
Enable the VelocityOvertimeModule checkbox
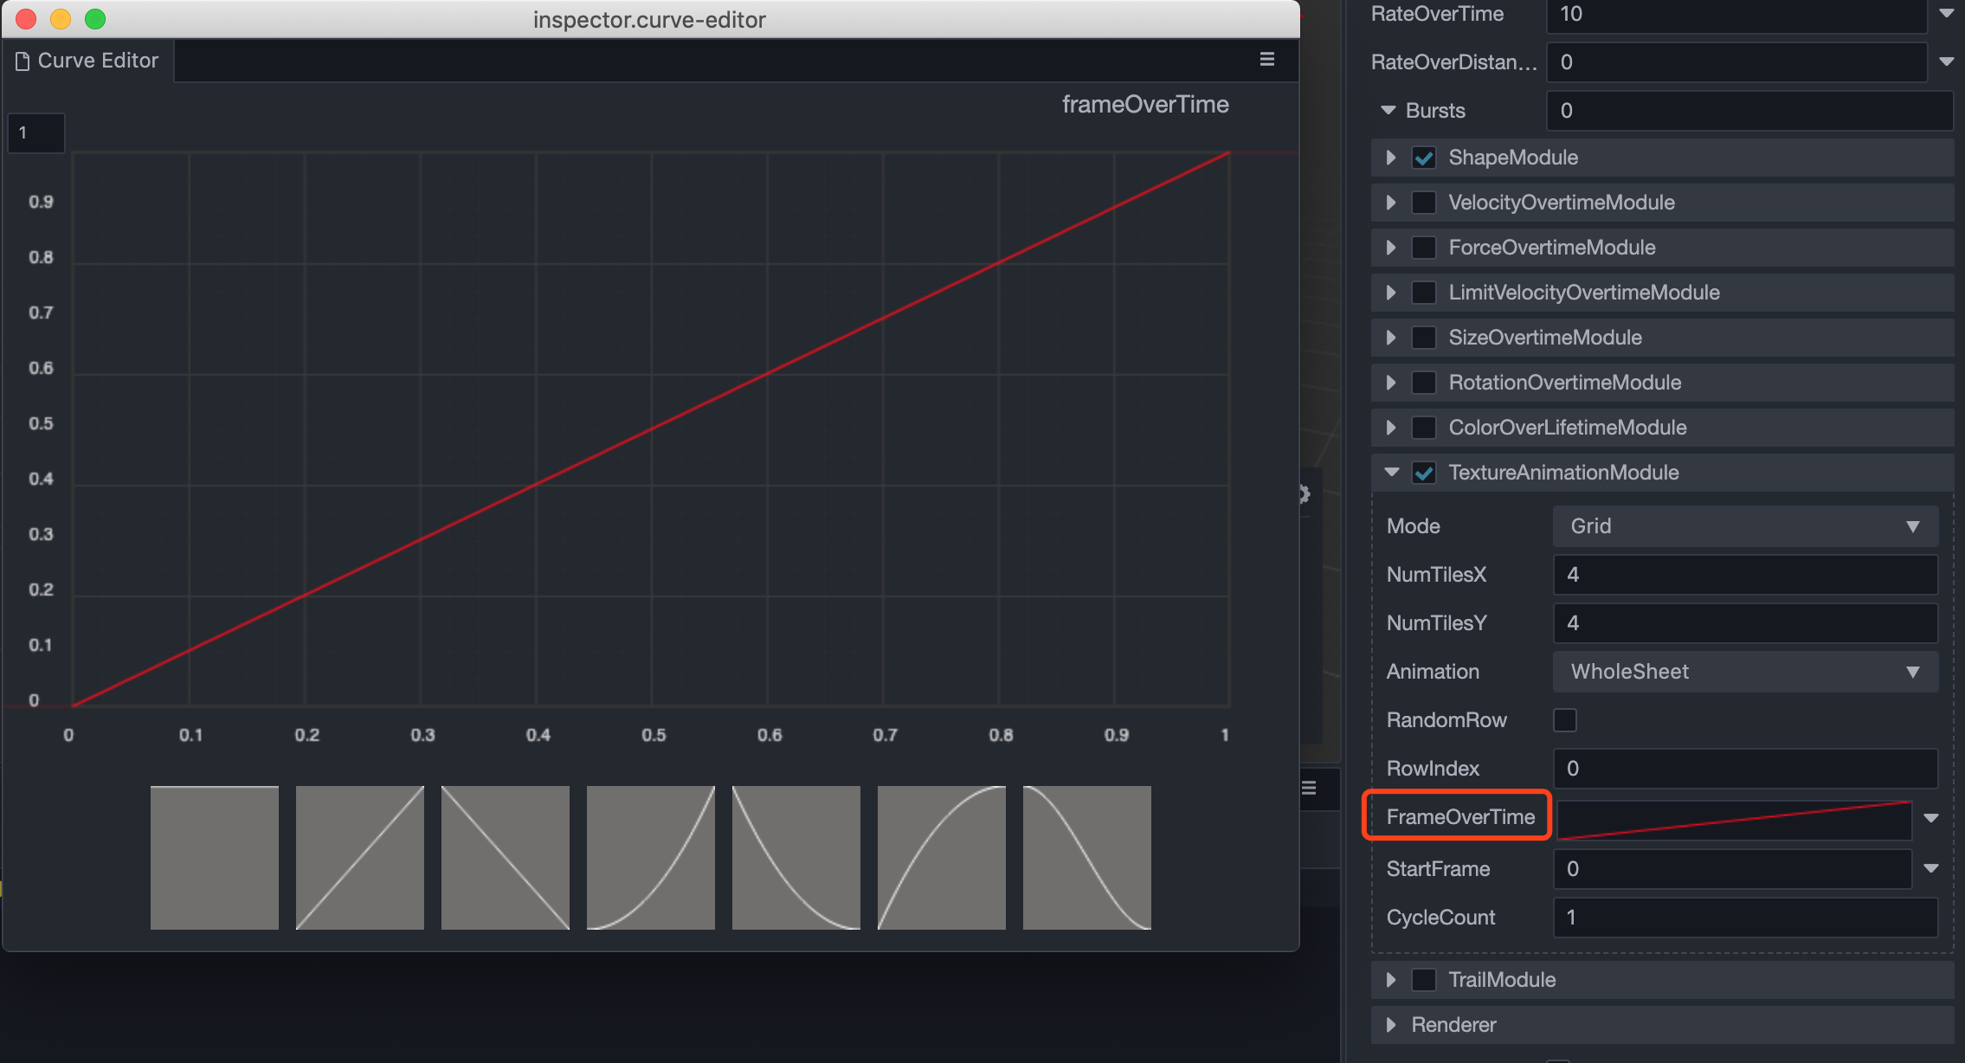click(1423, 203)
